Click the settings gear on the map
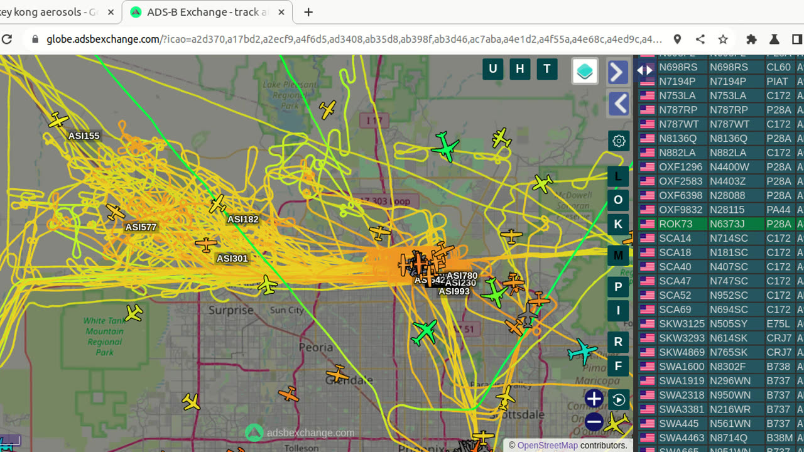This screenshot has width=804, height=452. (x=619, y=141)
